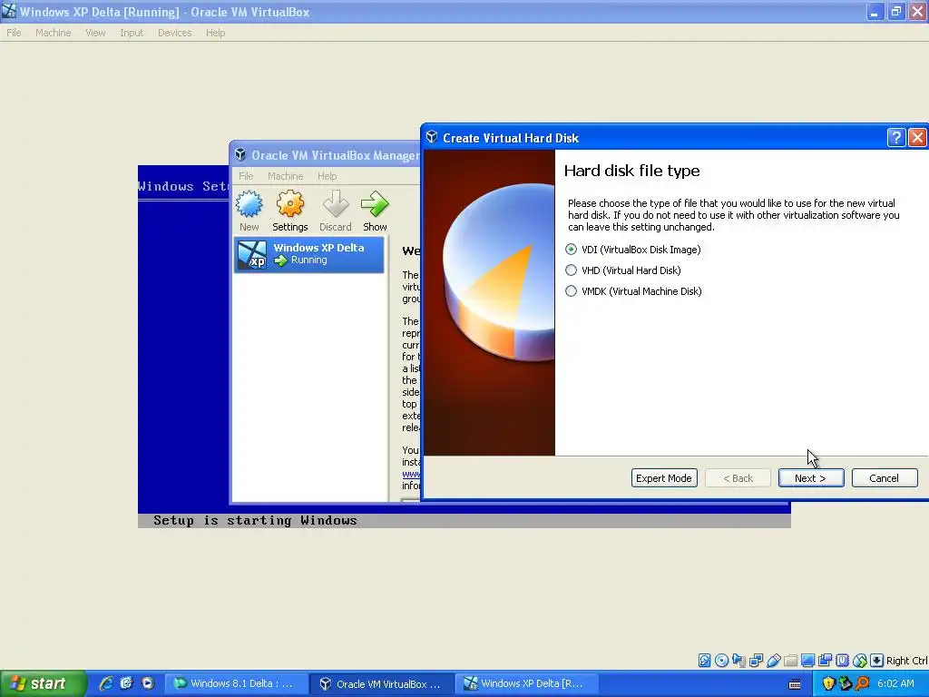Click the Right Ctrl host key label
The image size is (929, 697).
click(906, 661)
